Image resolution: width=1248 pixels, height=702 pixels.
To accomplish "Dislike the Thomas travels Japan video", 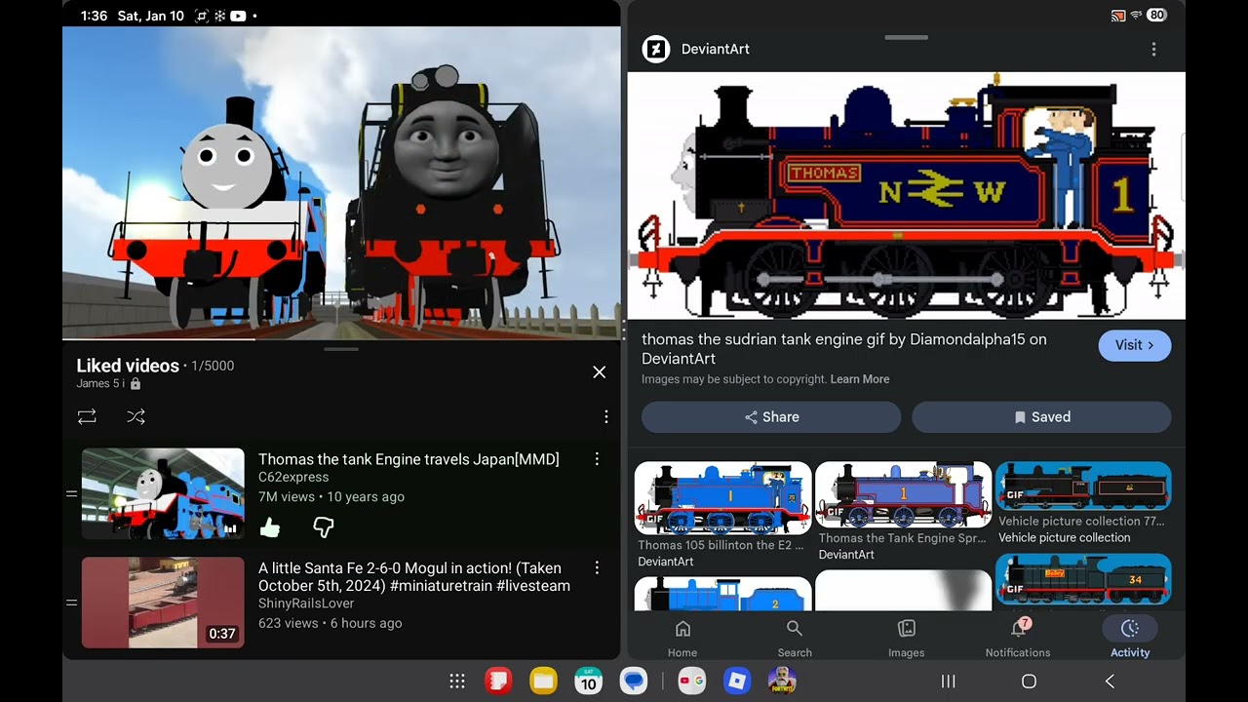I will click(x=324, y=527).
